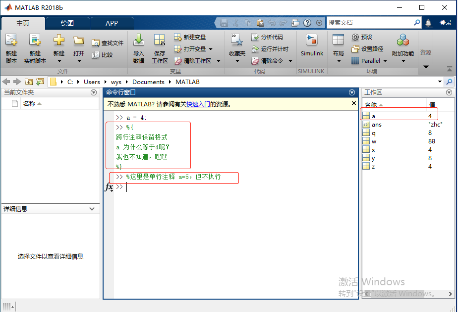The width and height of the screenshot is (458, 312).
Task: Expand the Open (打开) dropdown arrow
Action: [79, 61]
